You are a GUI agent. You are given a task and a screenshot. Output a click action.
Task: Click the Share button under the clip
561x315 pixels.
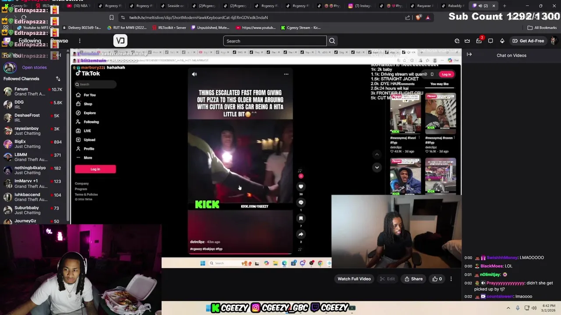coord(413,279)
